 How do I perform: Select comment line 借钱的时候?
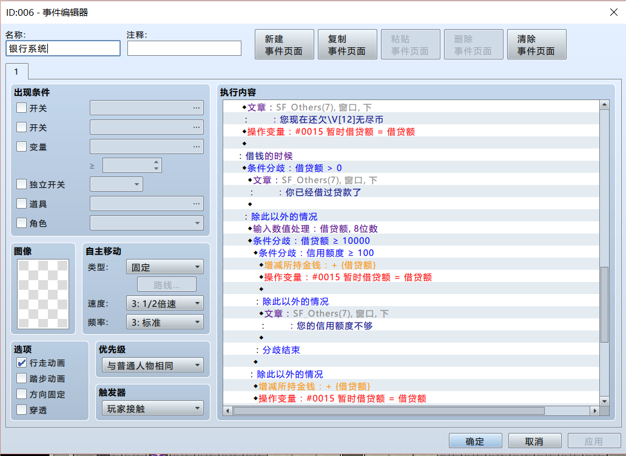[411, 156]
